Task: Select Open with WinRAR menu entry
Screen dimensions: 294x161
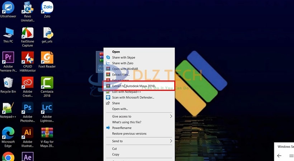Action: point(125,69)
